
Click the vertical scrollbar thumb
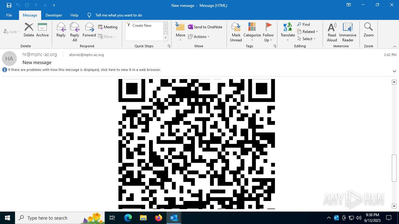pos(394,168)
